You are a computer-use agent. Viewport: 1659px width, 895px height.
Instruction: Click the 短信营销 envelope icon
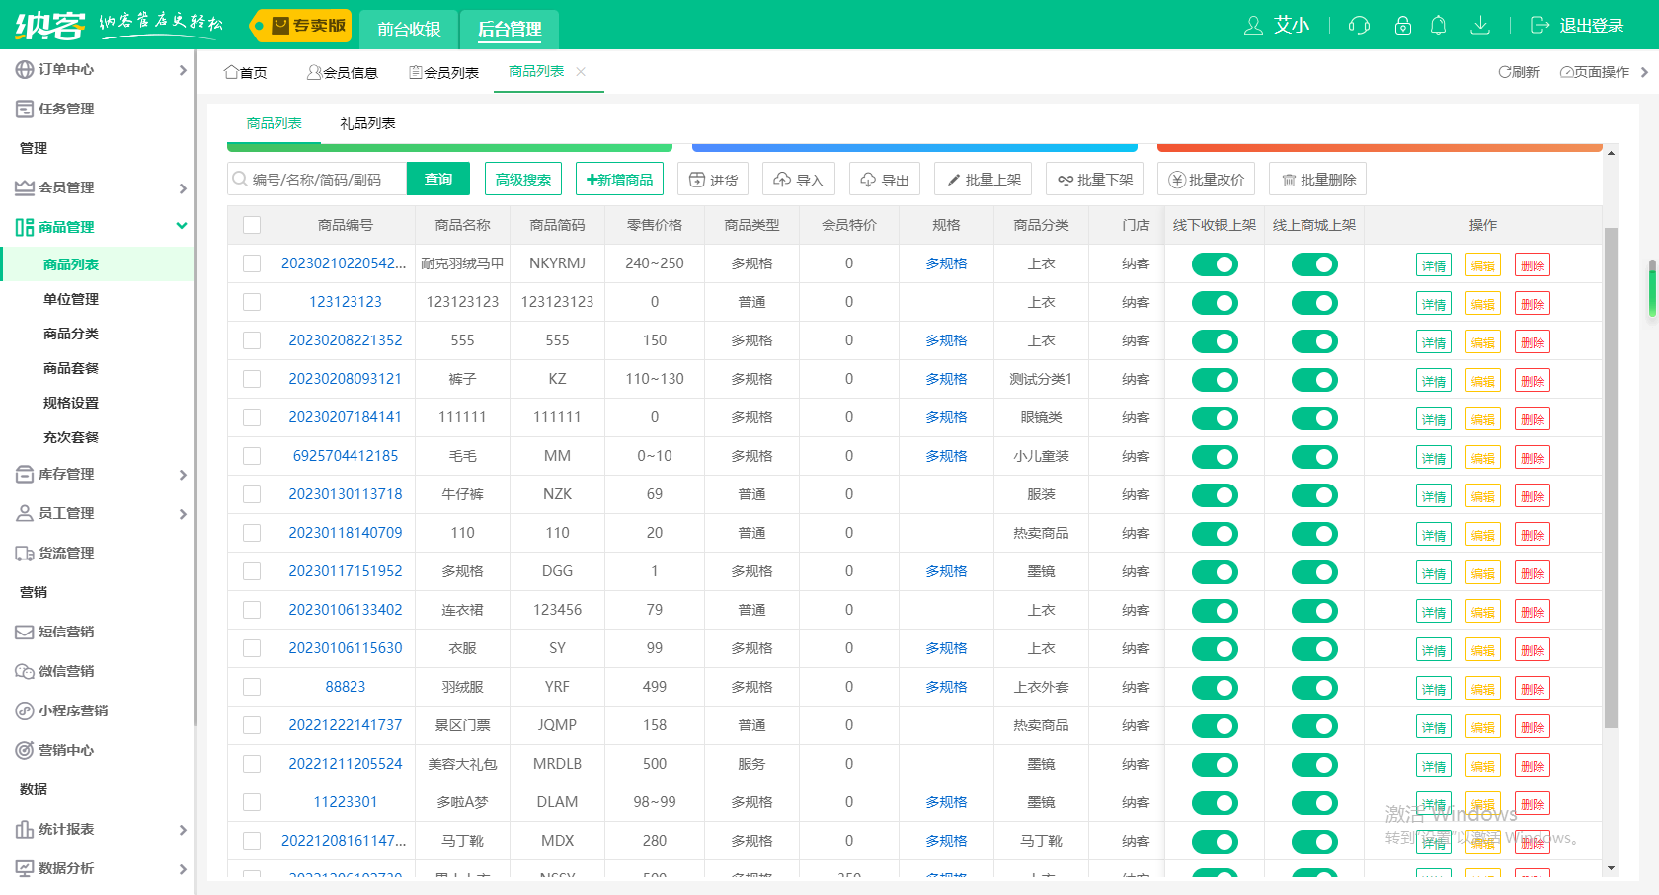click(x=25, y=632)
